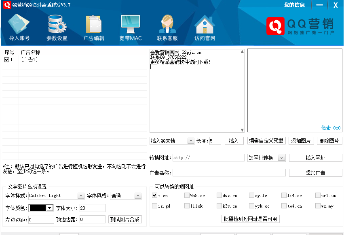Open the 我的信息 link

point(294,5)
